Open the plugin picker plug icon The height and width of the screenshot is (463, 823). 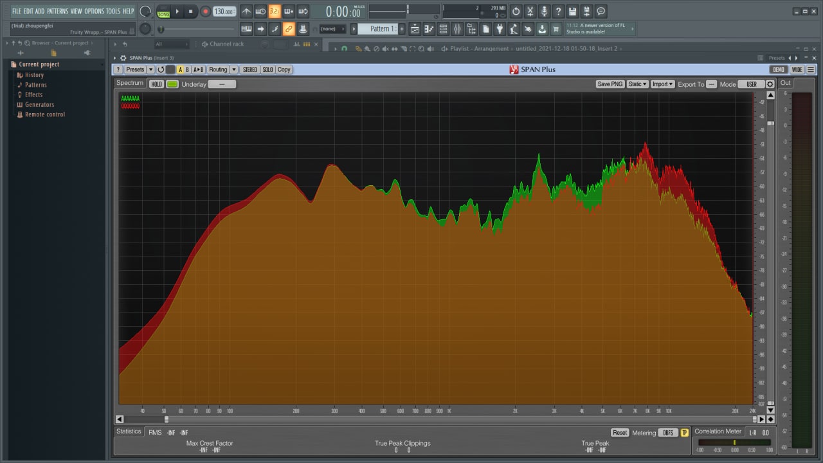coord(500,29)
